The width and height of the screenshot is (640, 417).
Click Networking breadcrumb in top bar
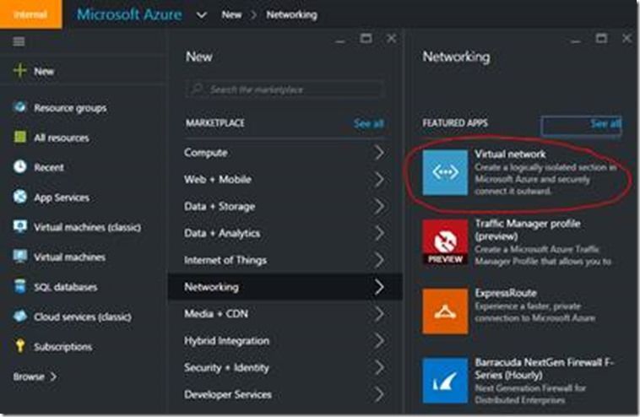291,14
